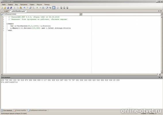Save the file with the floppy disk icon
The width and height of the screenshot is (163, 115).
8,8
